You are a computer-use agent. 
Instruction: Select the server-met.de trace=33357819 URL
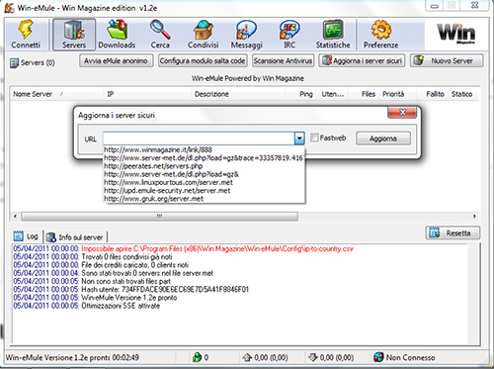[x=205, y=158]
